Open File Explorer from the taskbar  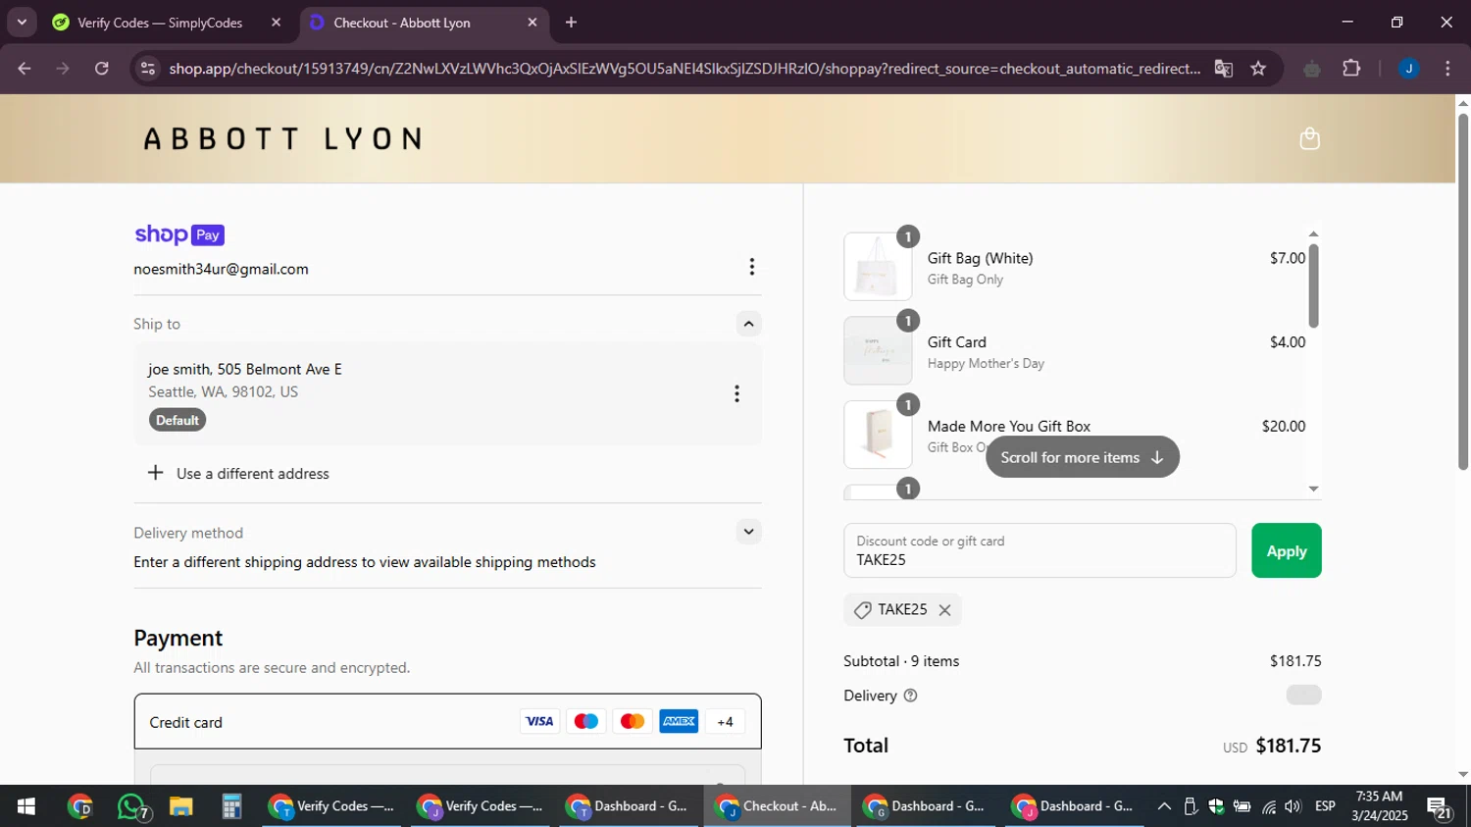click(x=180, y=806)
